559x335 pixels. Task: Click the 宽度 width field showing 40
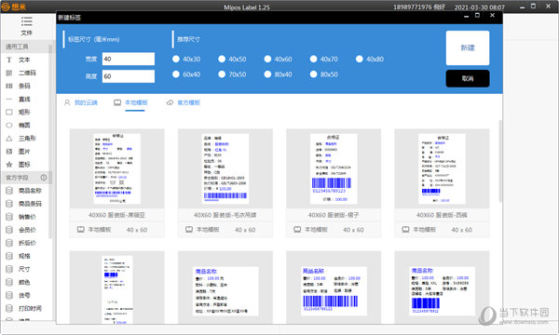coord(129,60)
